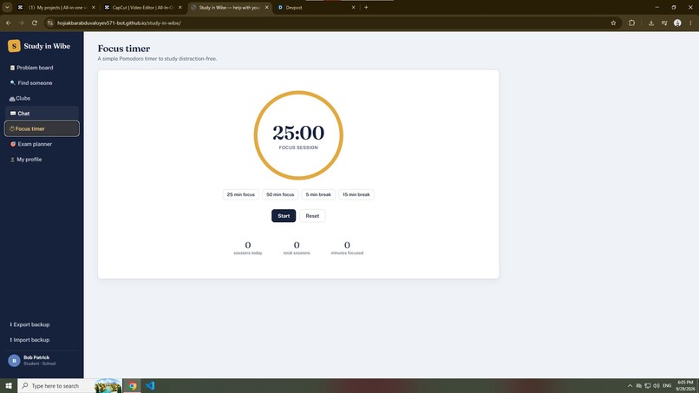Select the 15 min break preset
The width and height of the screenshot is (699, 393).
[356, 194]
